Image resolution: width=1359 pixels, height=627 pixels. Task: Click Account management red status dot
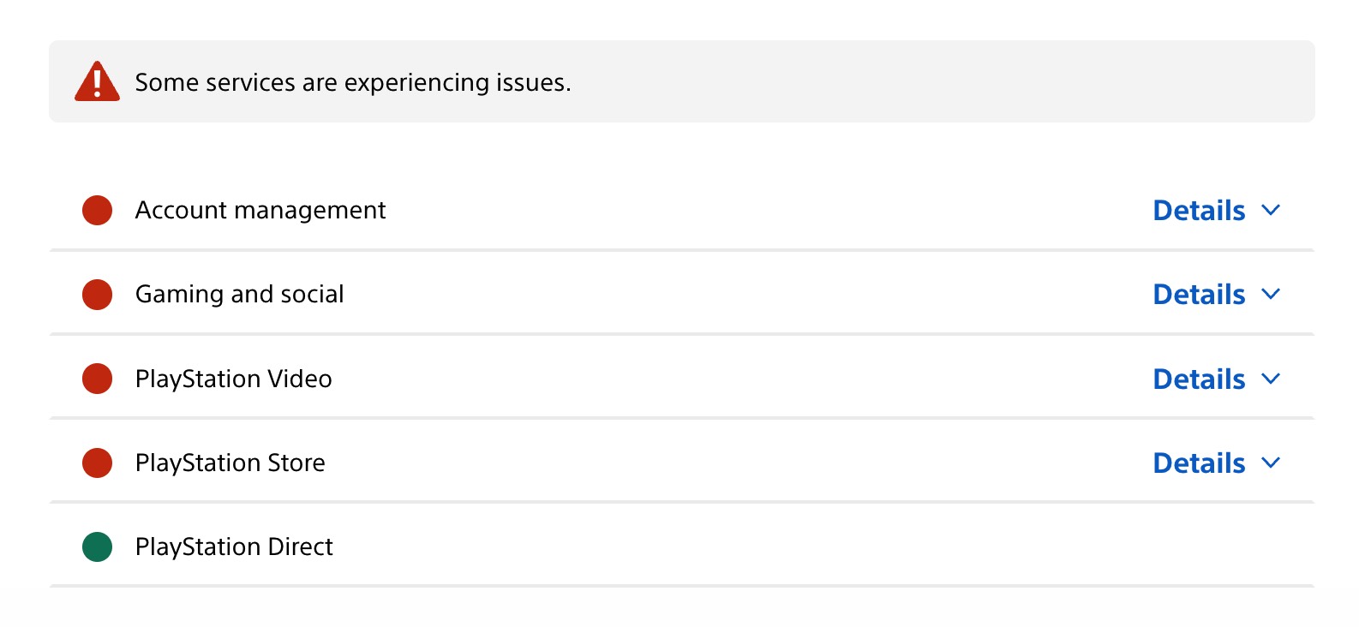98,210
